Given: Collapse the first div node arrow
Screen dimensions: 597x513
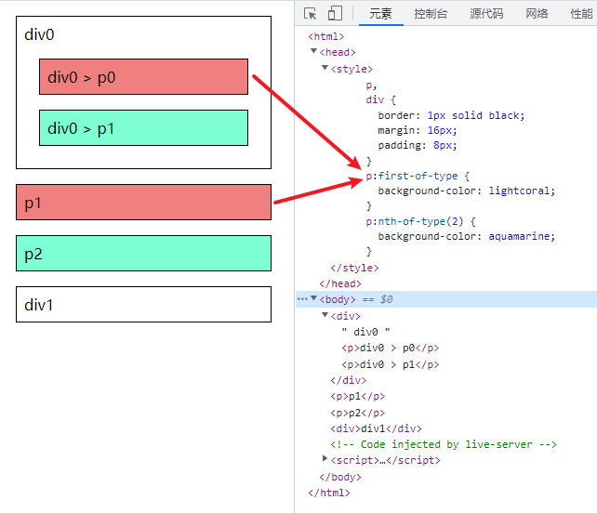Looking at the screenshot, I should pyautogui.click(x=325, y=315).
